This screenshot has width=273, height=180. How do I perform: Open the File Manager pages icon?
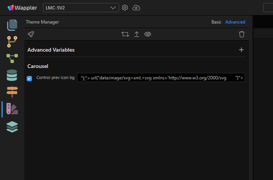12,25
